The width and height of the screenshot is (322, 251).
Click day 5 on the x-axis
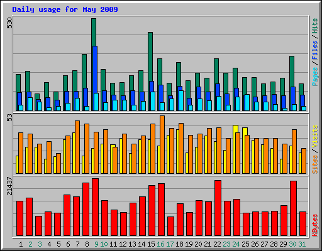[x=58, y=244]
